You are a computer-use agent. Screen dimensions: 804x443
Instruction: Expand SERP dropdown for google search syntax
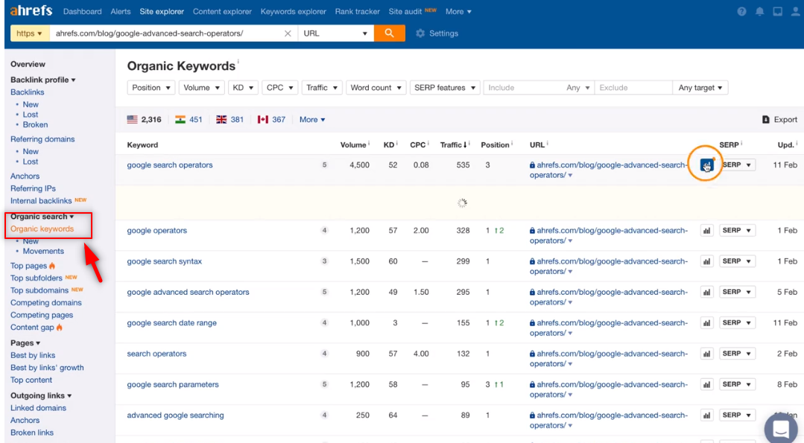[737, 261]
